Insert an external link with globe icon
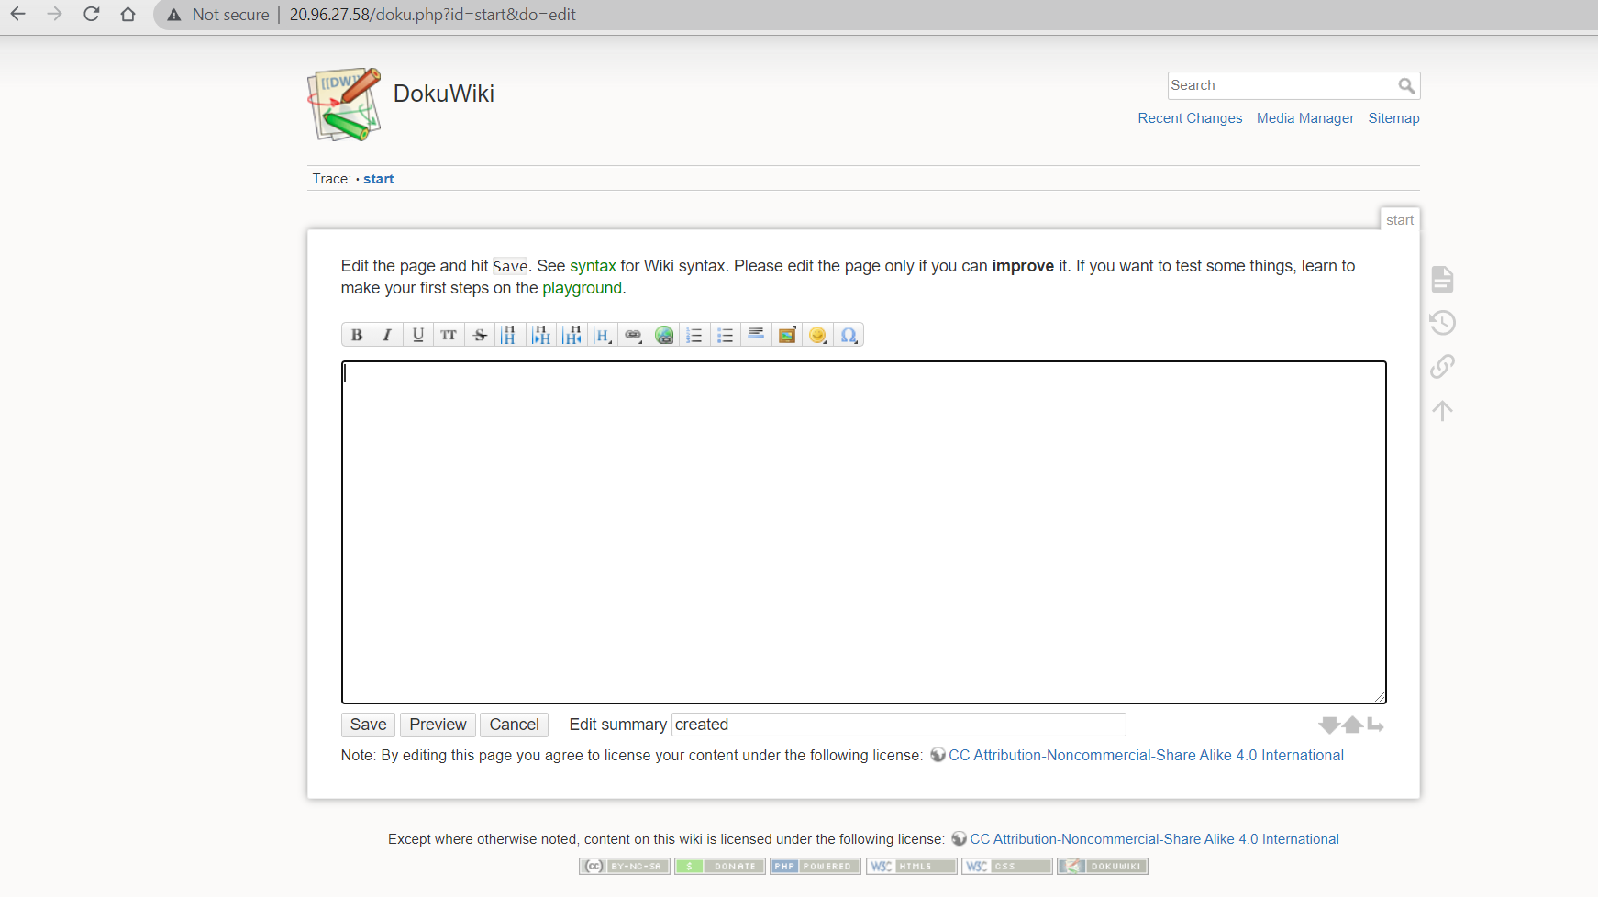The height and width of the screenshot is (897, 1598). coord(664,335)
